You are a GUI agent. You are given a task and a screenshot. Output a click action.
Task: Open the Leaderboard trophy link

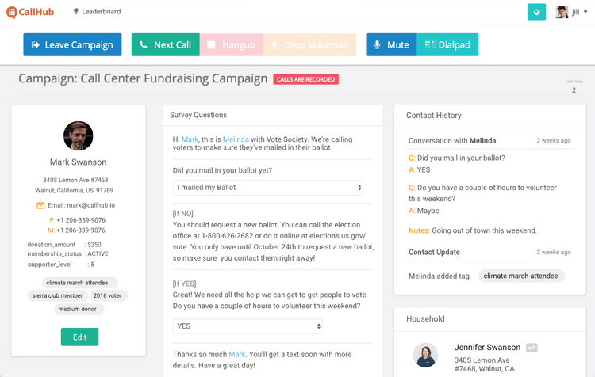point(97,12)
